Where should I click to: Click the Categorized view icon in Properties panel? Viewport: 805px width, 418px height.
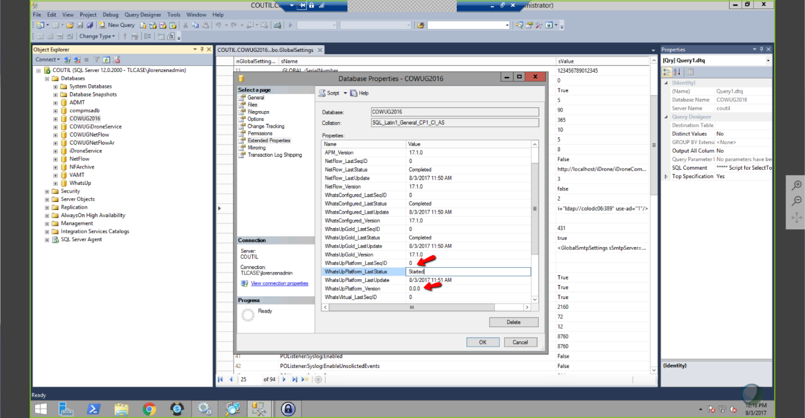[x=667, y=72]
